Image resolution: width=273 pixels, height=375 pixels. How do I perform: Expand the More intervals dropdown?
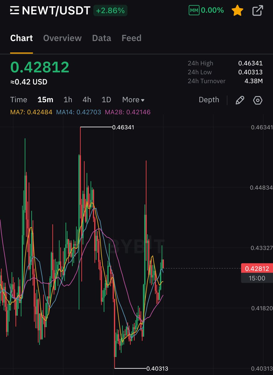point(133,100)
